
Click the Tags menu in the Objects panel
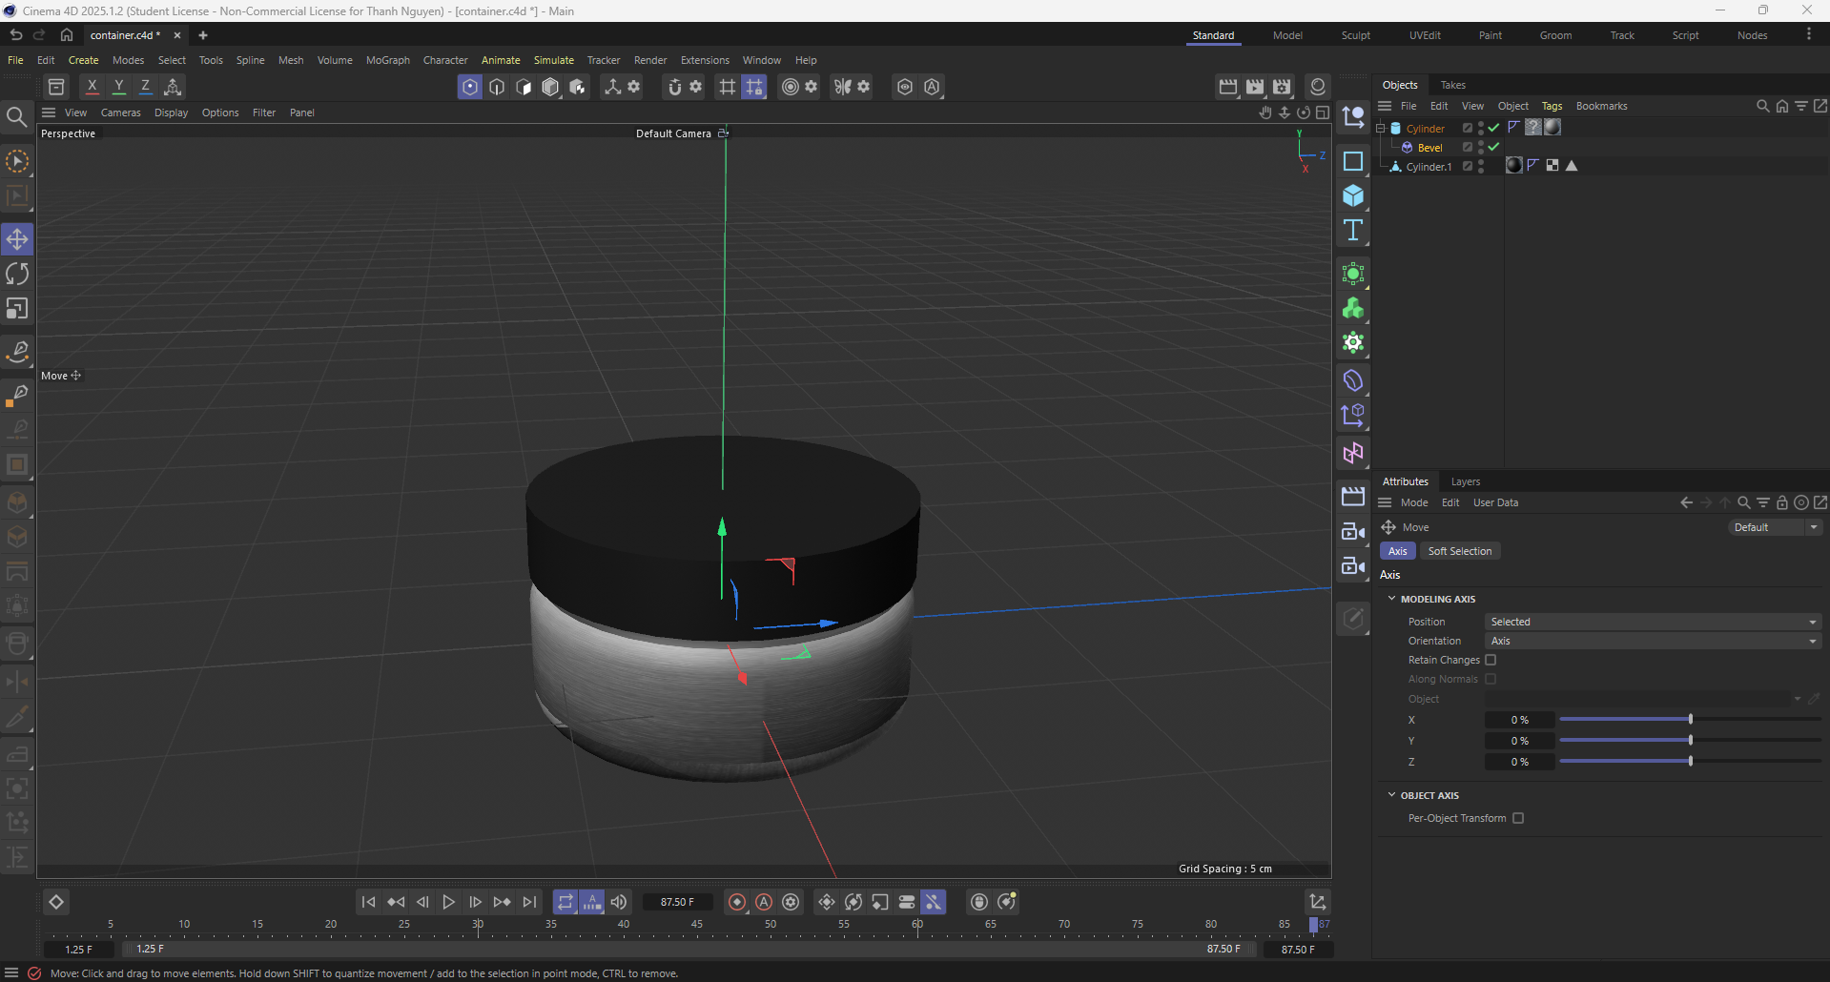[1551, 106]
